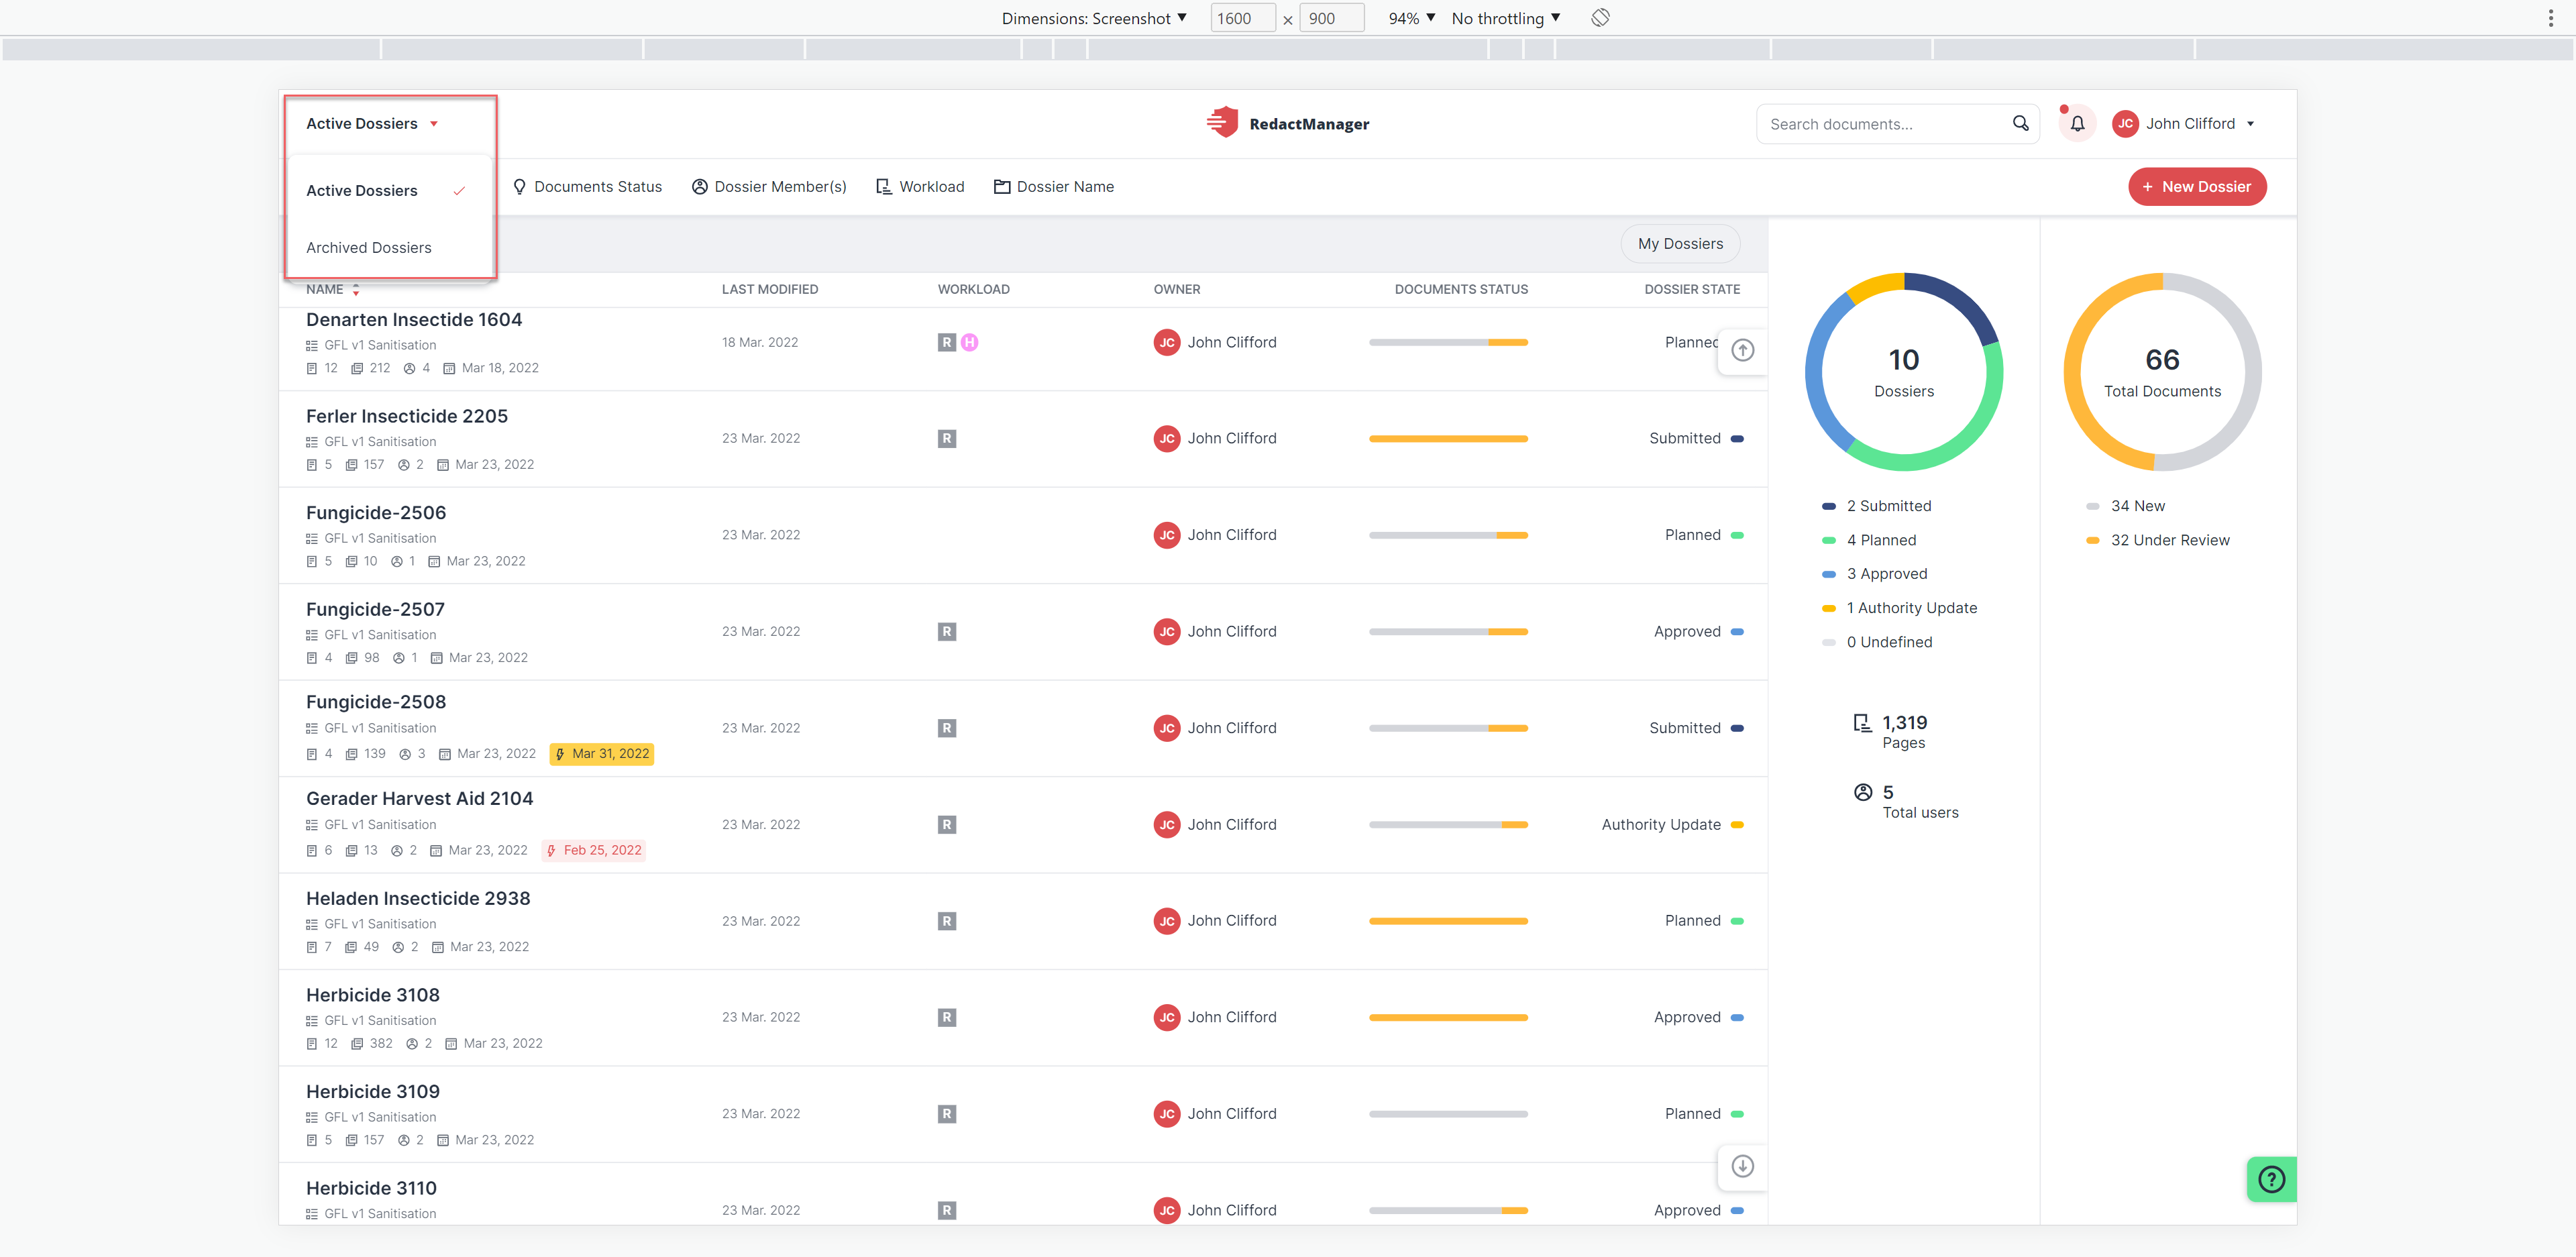The image size is (2576, 1257).
Task: Click the OWNER column header
Action: coord(1176,289)
